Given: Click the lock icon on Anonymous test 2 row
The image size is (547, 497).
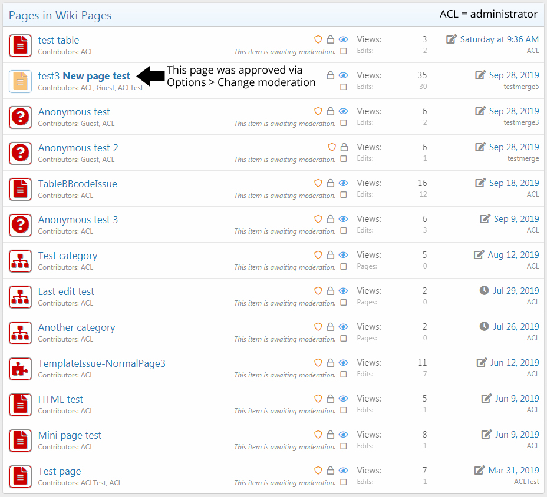Looking at the screenshot, I should click(344, 147).
